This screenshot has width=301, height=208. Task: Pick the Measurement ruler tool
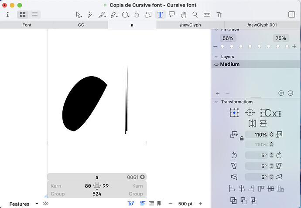[207, 14]
